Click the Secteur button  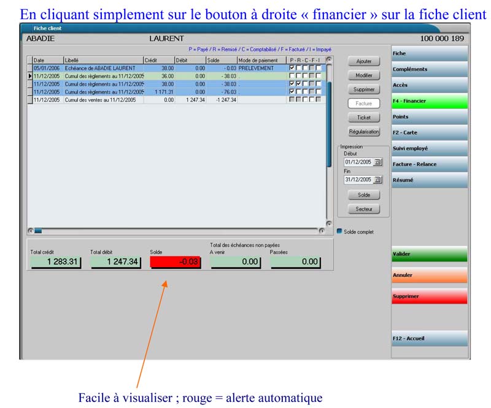pyautogui.click(x=364, y=209)
